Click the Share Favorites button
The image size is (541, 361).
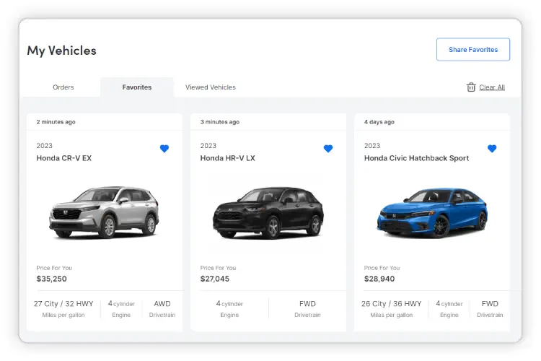point(473,49)
